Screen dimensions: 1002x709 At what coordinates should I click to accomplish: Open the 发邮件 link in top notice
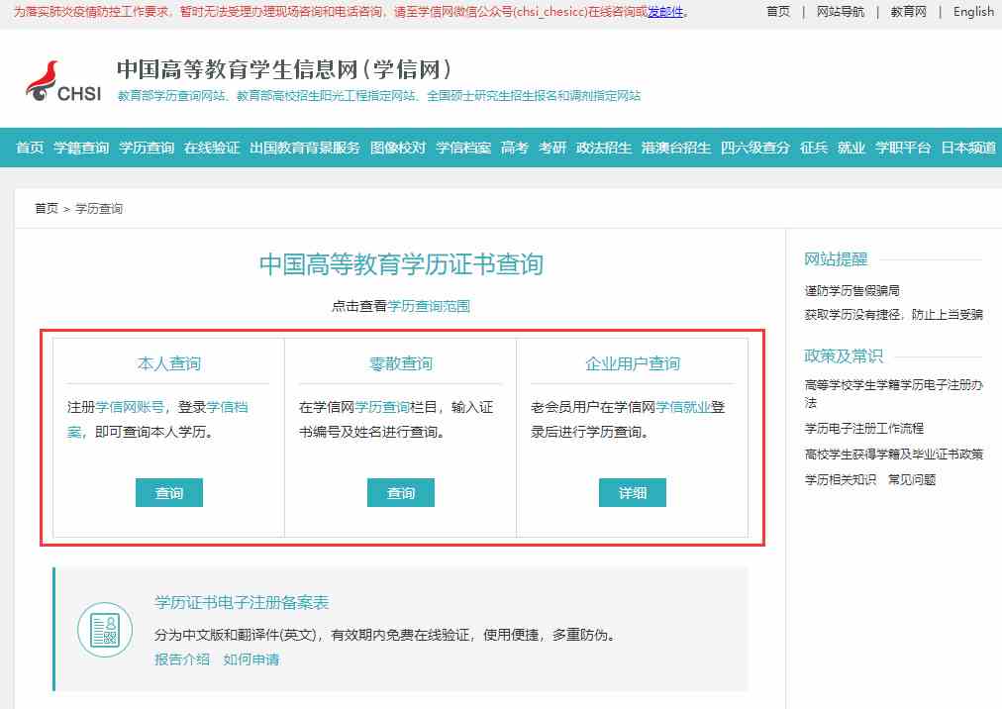click(x=665, y=12)
